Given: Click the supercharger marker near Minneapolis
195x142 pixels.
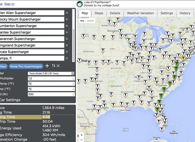Looking at the screenshot, I should 120,31.
